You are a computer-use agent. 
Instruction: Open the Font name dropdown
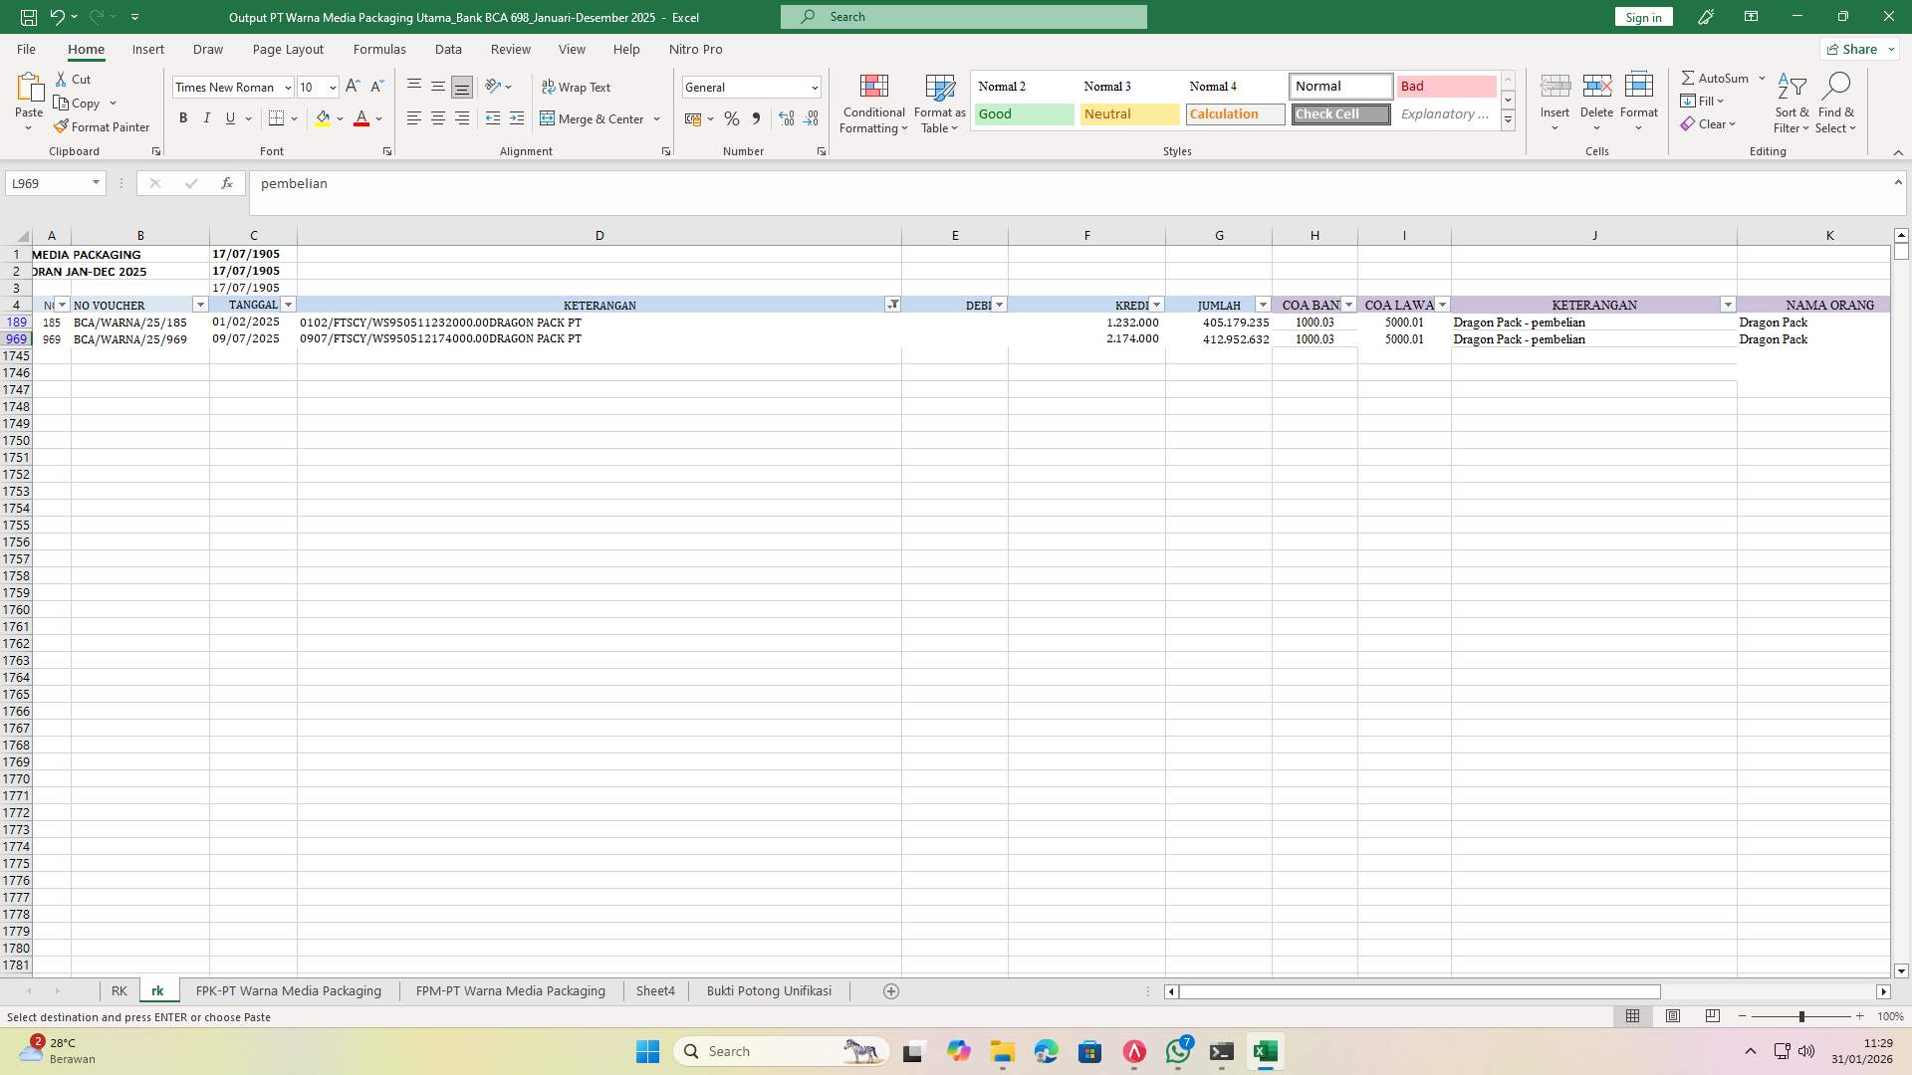287,87
